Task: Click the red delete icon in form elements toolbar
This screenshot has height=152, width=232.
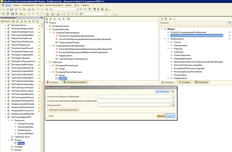Action: click(x=55, y=19)
